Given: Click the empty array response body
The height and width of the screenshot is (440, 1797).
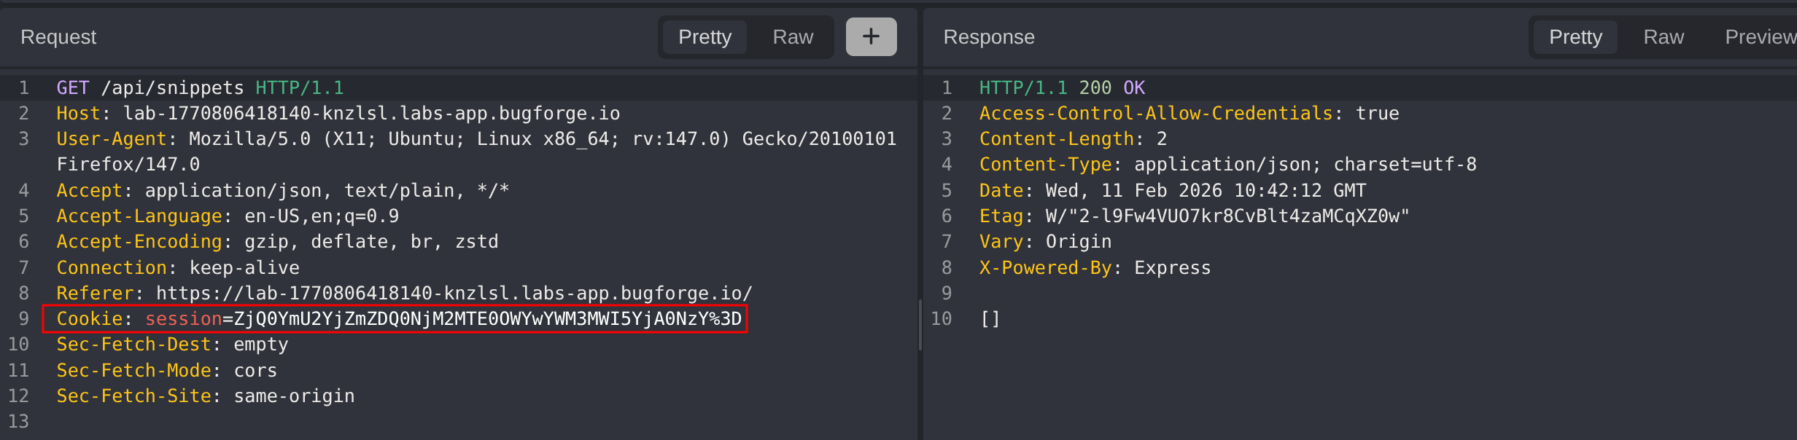Looking at the screenshot, I should [990, 319].
